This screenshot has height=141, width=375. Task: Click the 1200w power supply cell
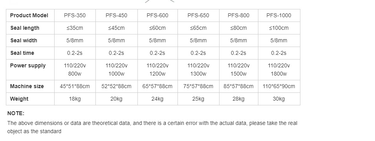click(x=157, y=70)
